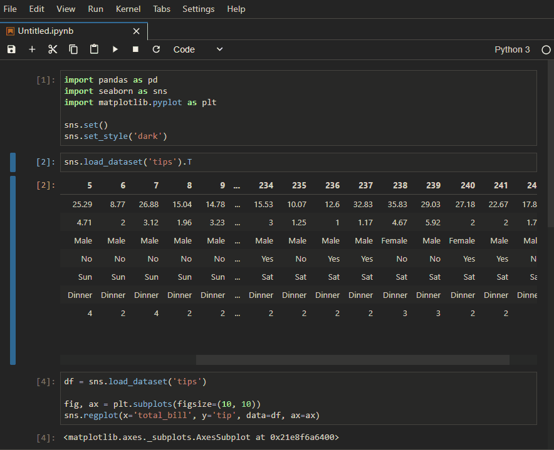The width and height of the screenshot is (554, 450).
Task: Close the Untitled.ipynb tab
Action: point(137,31)
